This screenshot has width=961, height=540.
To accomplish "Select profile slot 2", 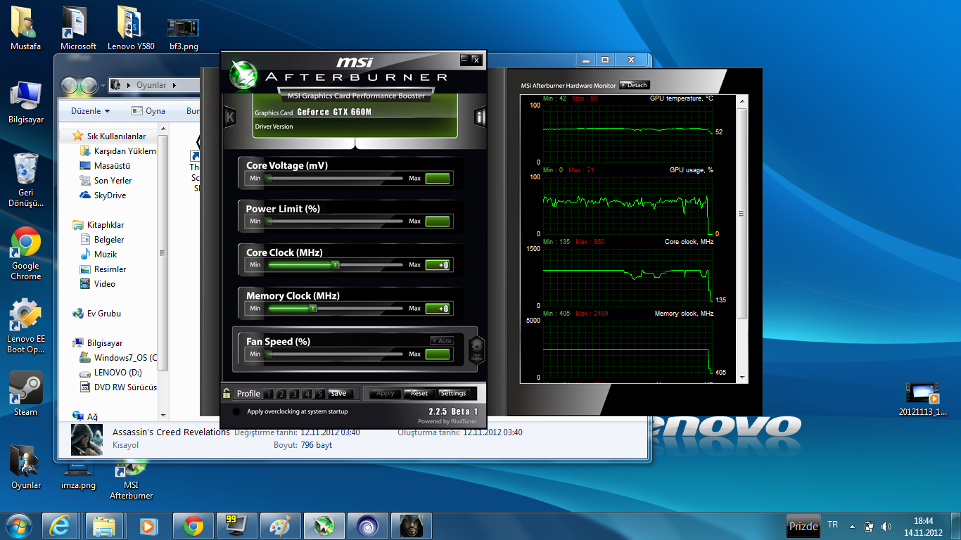I will pos(283,394).
